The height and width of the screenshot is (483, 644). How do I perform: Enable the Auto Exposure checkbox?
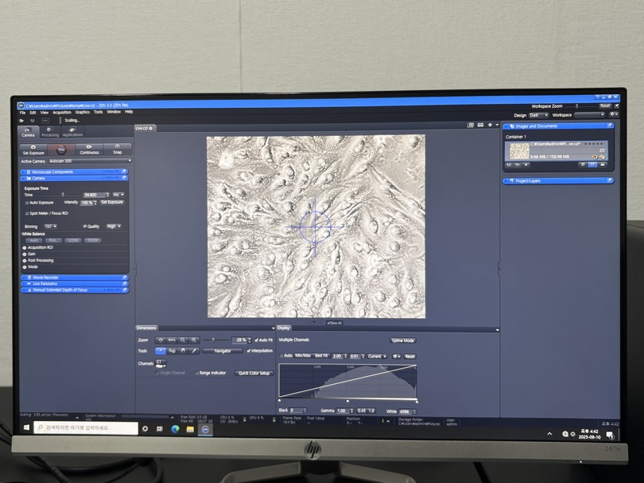pyautogui.click(x=27, y=203)
